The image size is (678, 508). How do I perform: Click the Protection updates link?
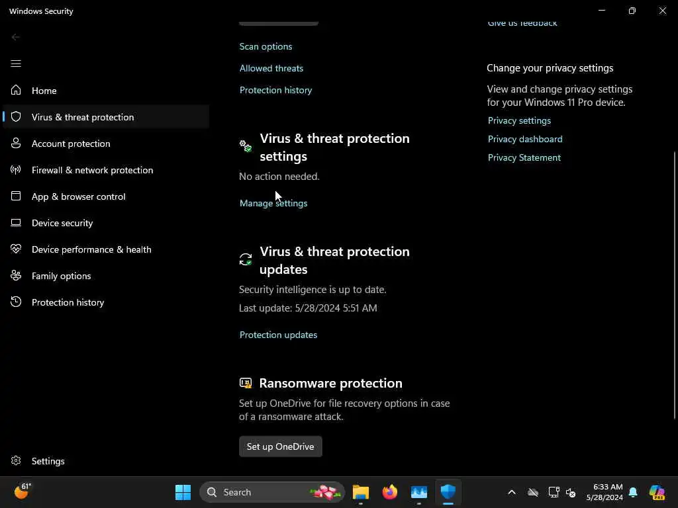279,335
